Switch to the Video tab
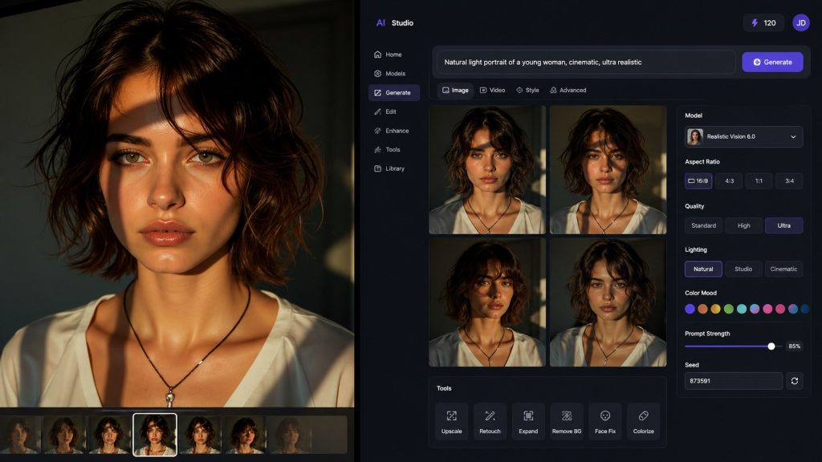Image resolution: width=822 pixels, height=462 pixels. click(x=492, y=90)
